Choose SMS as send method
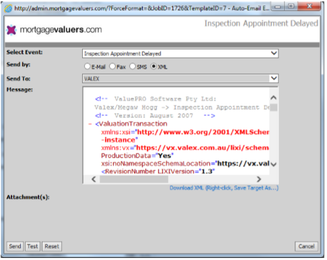The width and height of the screenshot is (327, 260). tap(133, 67)
